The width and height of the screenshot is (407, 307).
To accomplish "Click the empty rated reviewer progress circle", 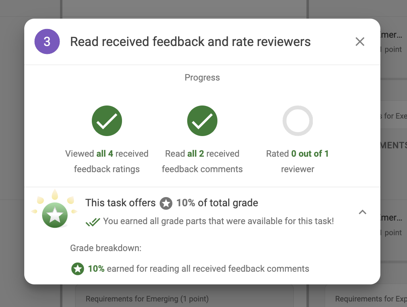I will pos(297,121).
